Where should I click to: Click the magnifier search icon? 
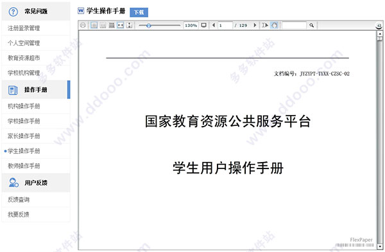point(312,25)
